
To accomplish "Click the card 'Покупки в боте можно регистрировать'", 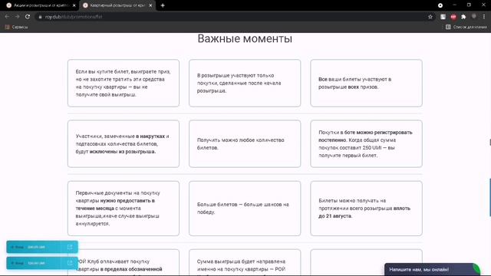I will click(x=366, y=143).
